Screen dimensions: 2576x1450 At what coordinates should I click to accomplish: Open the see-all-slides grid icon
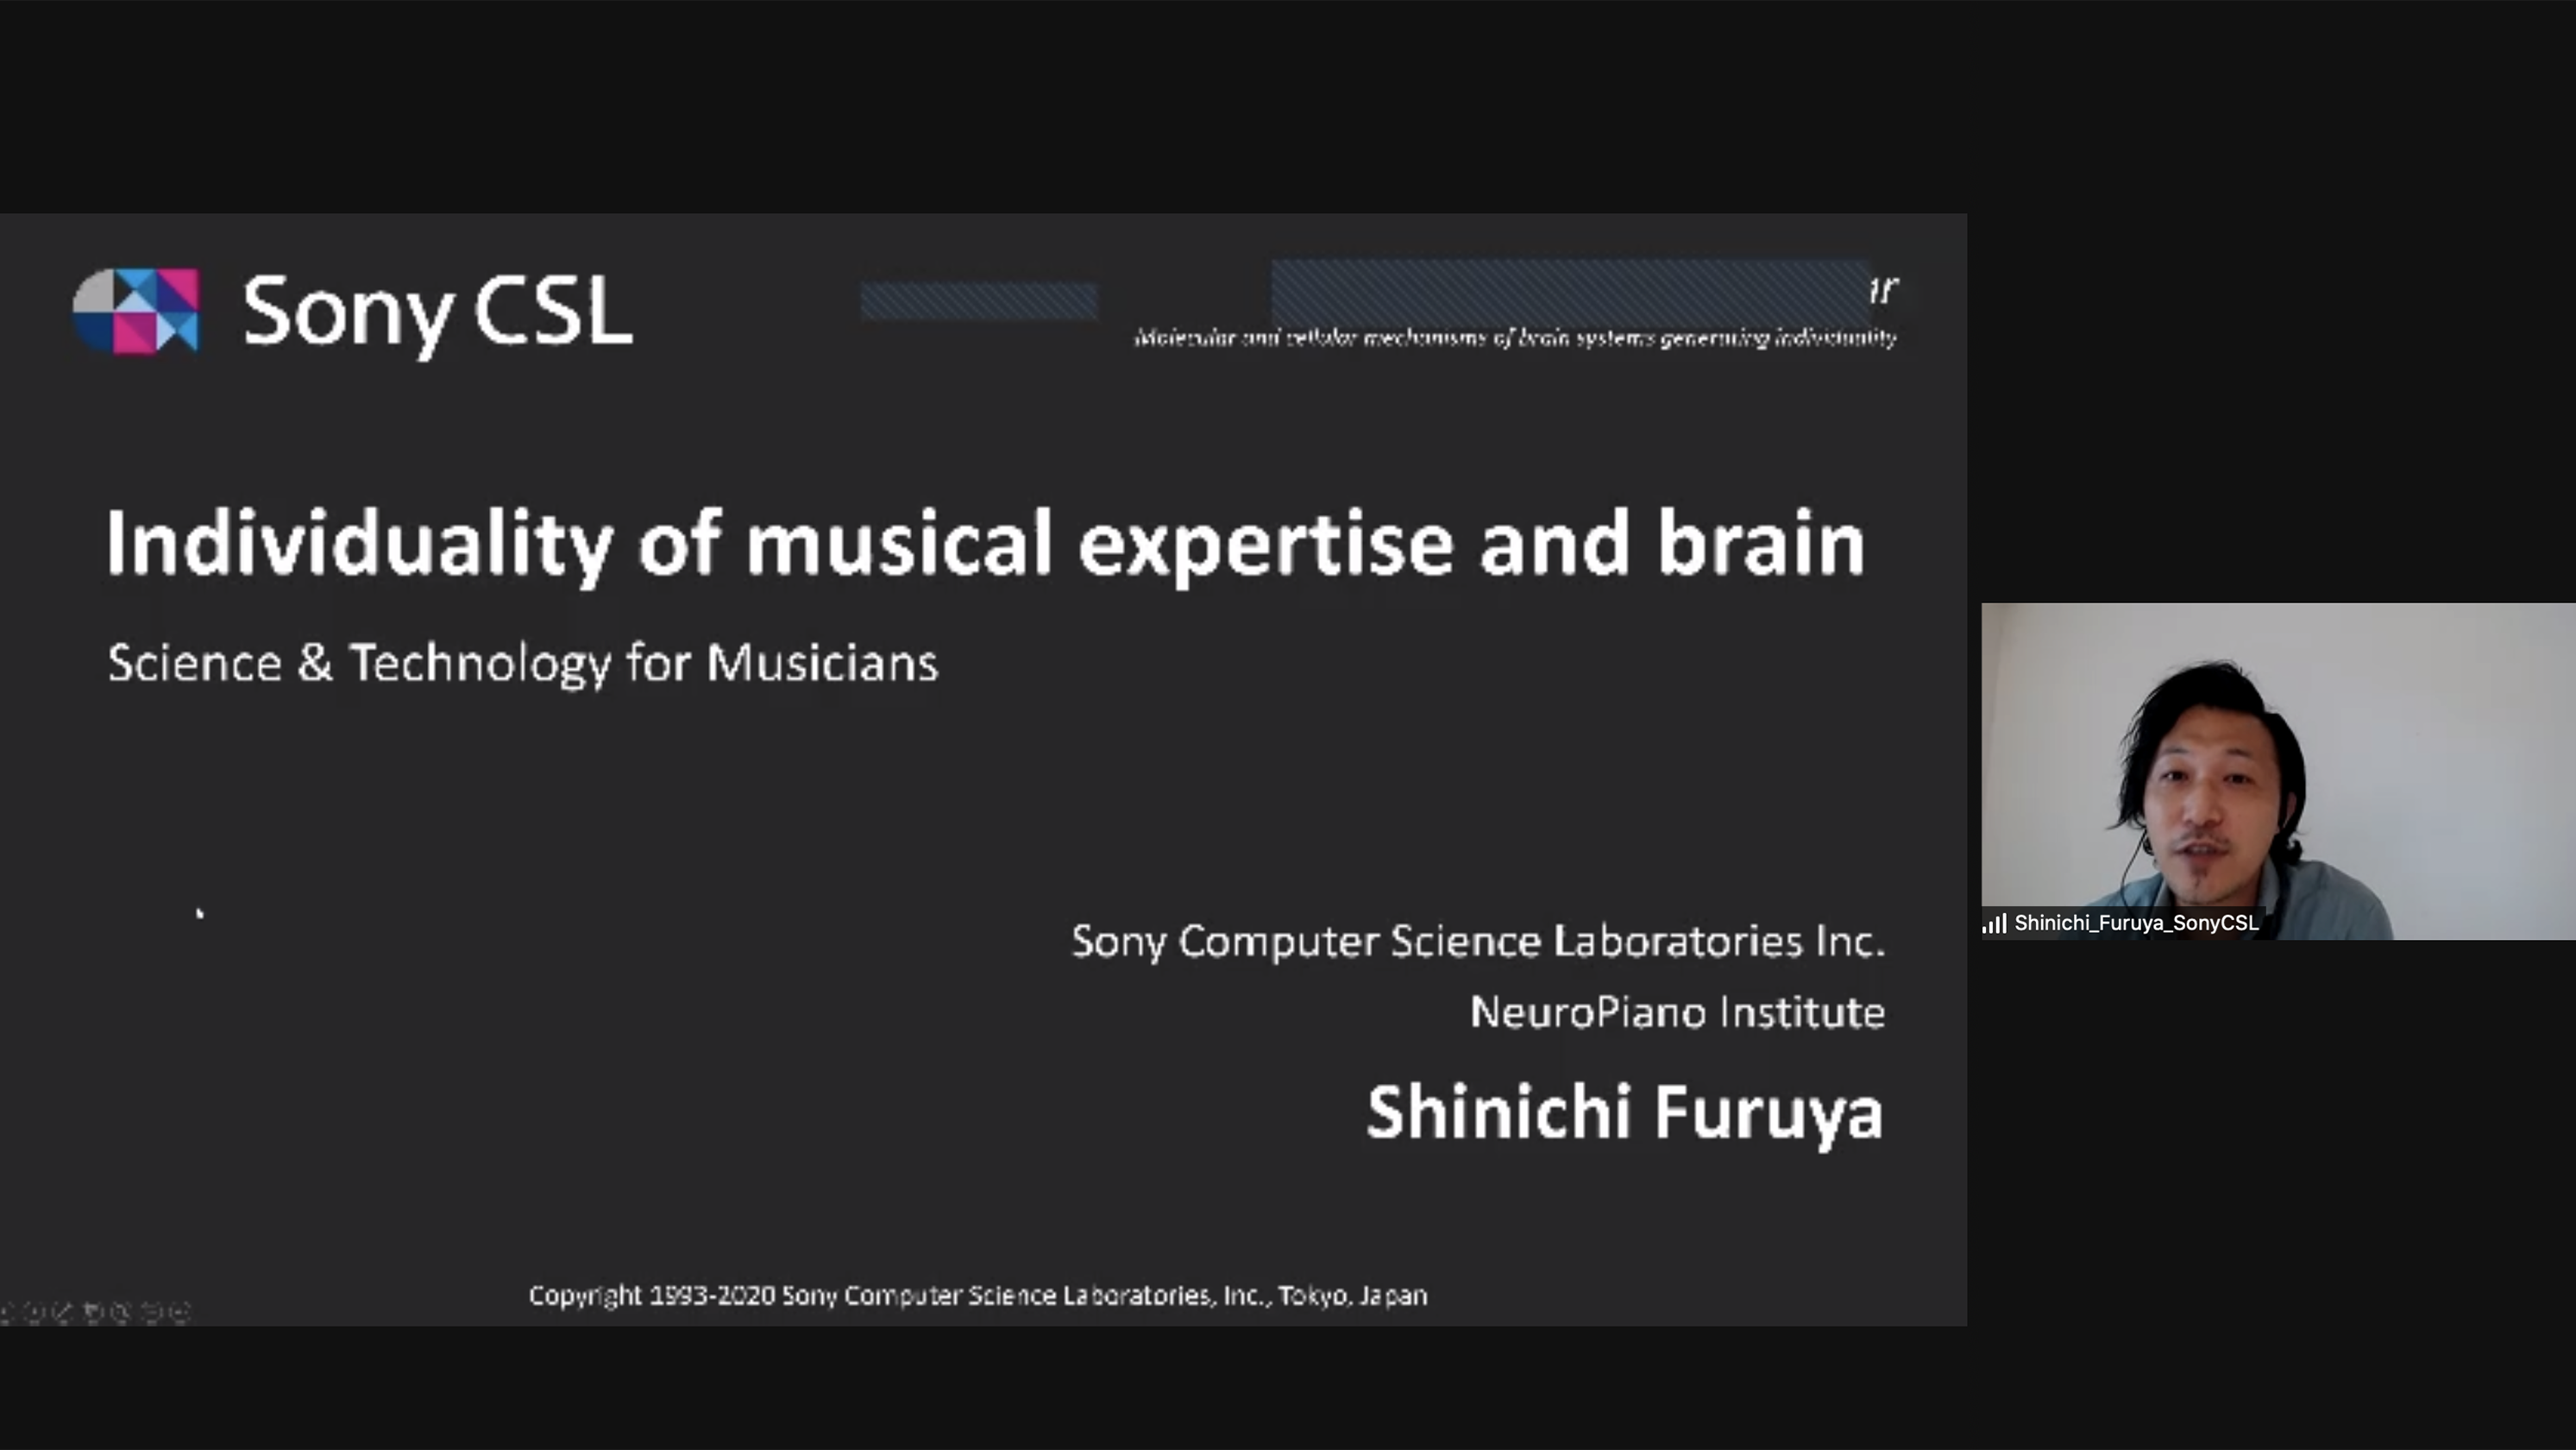coord(92,1311)
